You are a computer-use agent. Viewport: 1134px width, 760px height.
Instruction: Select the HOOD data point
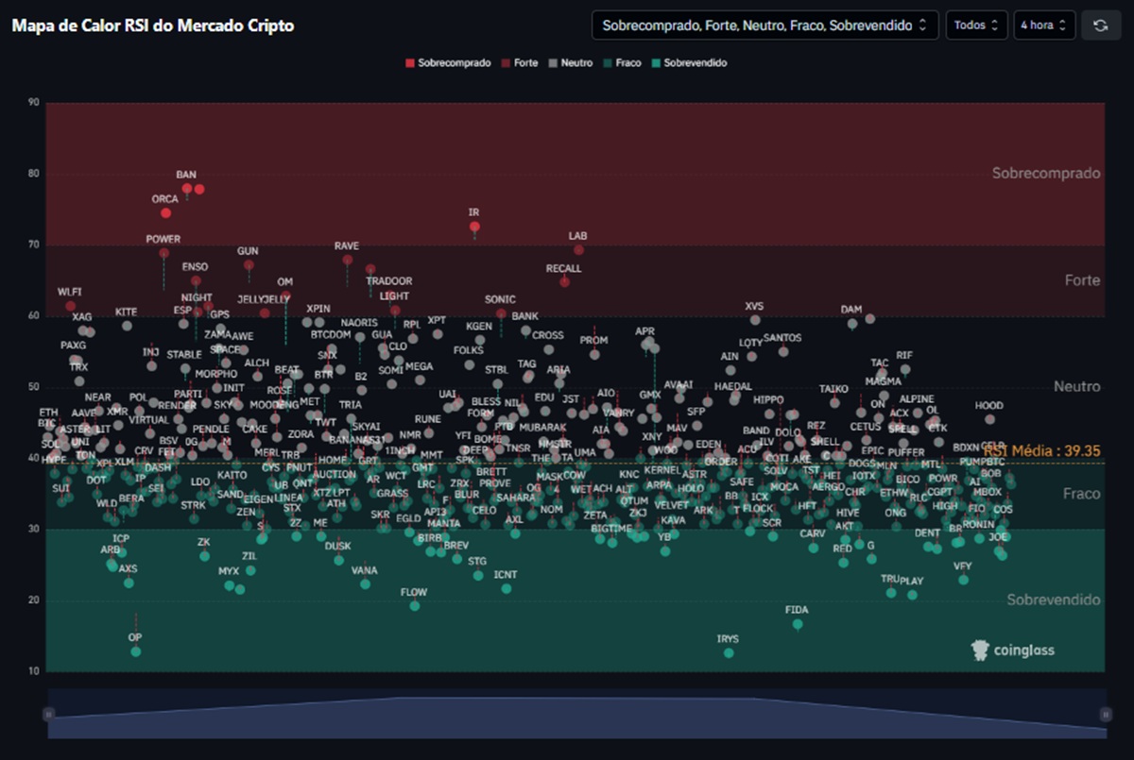point(989,419)
